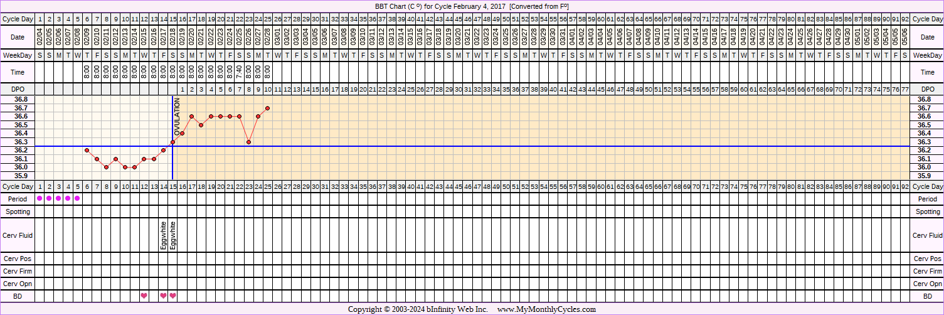
Task: Click the Eggwhite entry on cycle day 15
Action: point(173,235)
